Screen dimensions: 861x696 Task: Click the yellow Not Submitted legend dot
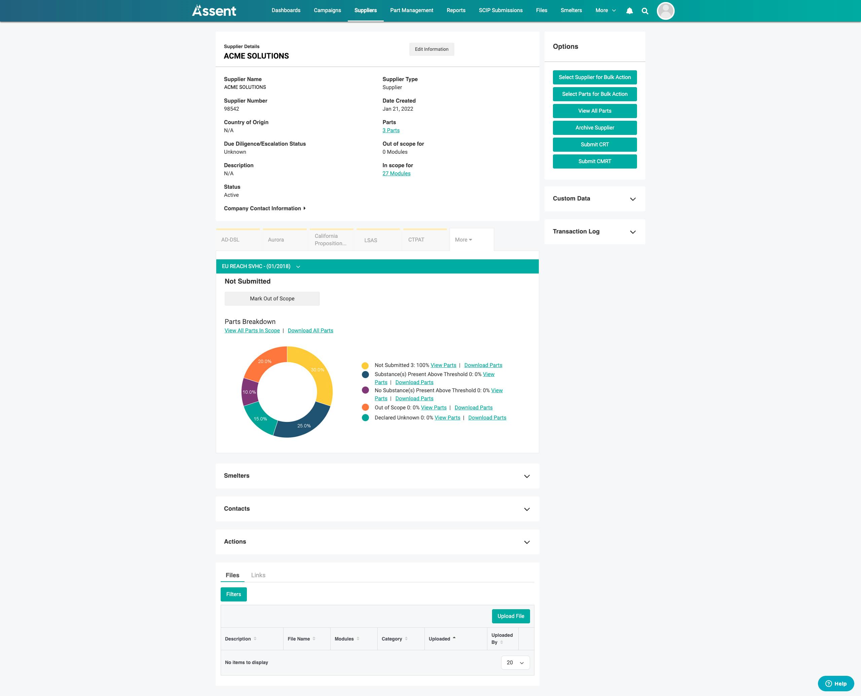click(x=365, y=366)
